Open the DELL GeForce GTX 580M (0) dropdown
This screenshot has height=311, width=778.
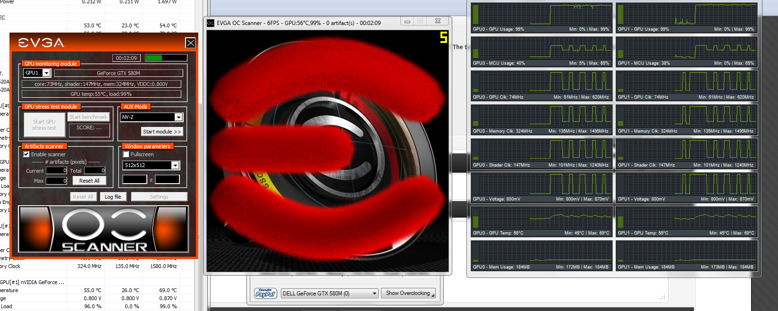pos(330,294)
